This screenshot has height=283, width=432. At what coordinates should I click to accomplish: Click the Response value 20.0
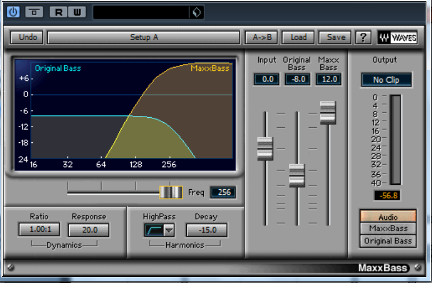click(x=89, y=230)
